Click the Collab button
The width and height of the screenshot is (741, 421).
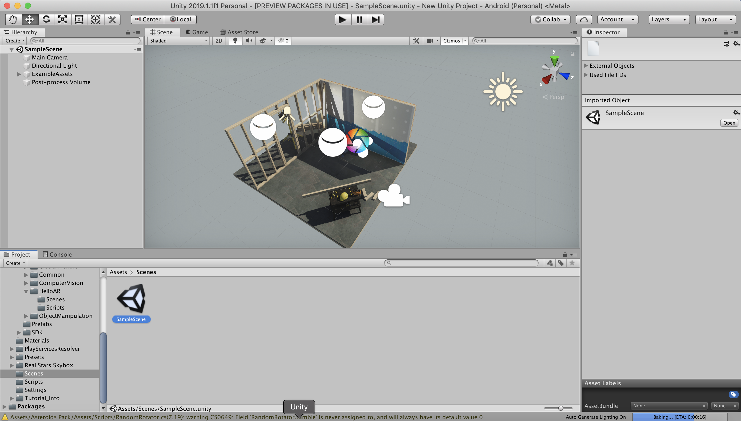pos(550,19)
